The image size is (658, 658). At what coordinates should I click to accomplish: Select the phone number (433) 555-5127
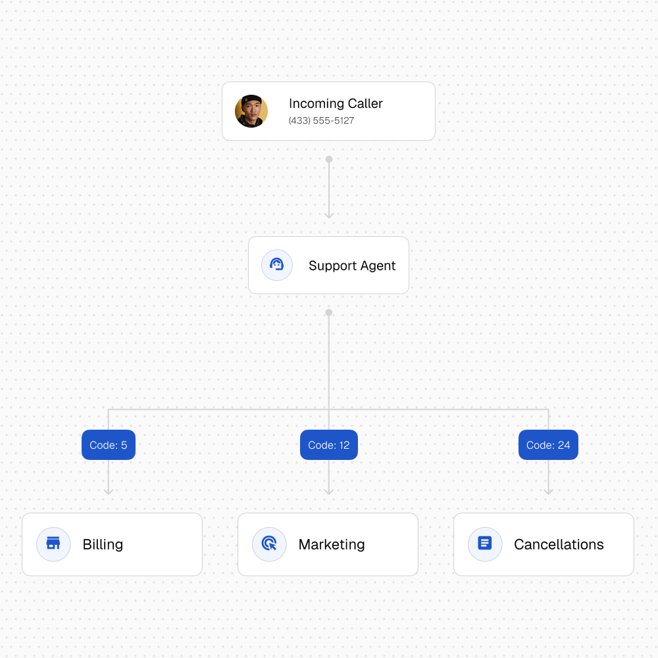[321, 121]
